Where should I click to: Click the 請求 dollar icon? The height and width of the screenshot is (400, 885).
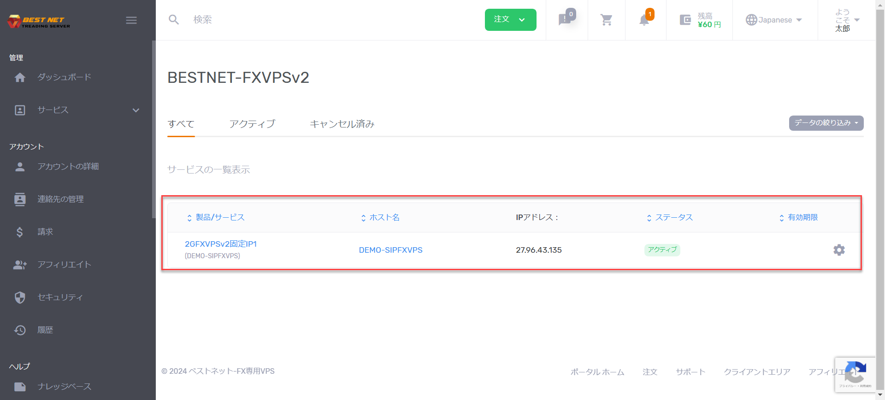tap(20, 232)
